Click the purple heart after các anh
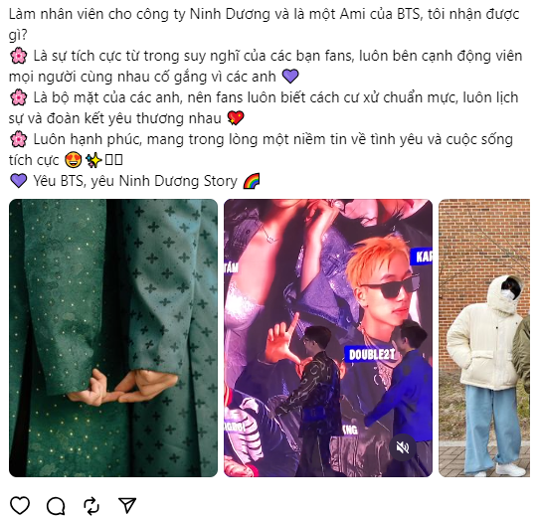Image resolution: width=539 pixels, height=519 pixels. tap(290, 77)
